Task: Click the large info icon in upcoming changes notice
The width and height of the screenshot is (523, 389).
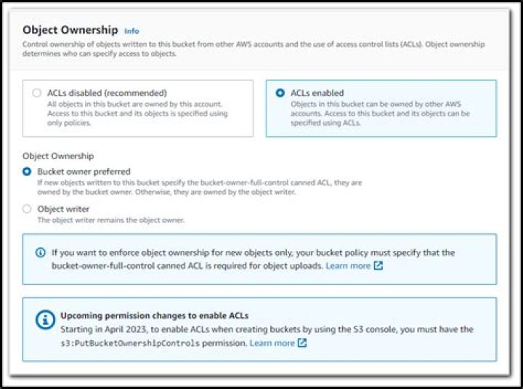Action: pyautogui.click(x=45, y=320)
